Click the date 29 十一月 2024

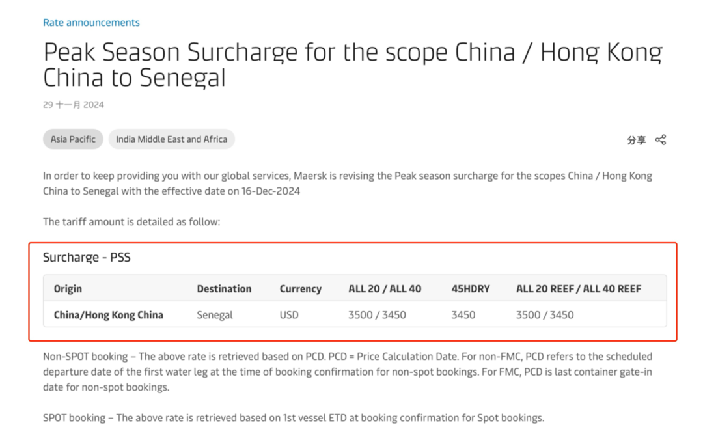[74, 105]
